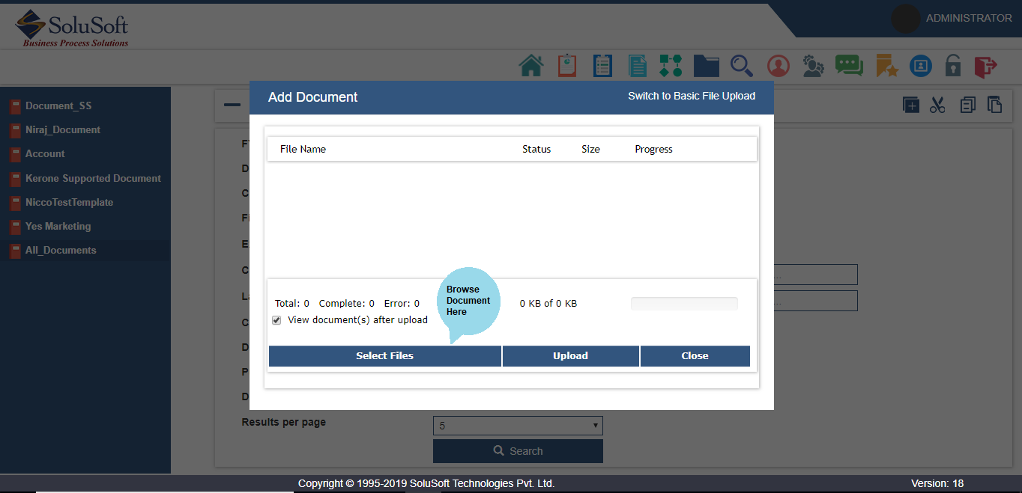Open the workflow diagram icon

[671, 66]
